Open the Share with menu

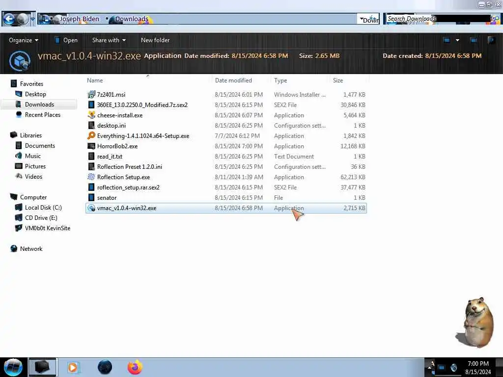click(109, 40)
